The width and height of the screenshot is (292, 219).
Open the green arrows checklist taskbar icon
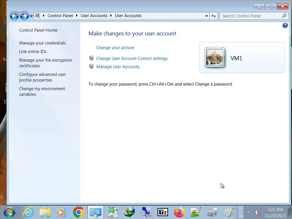[x=112, y=212]
